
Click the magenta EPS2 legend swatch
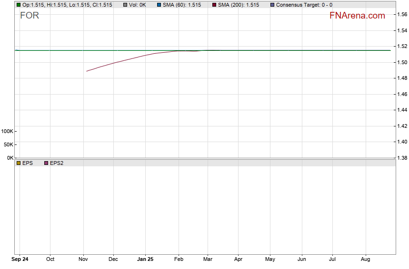[x=46, y=163]
